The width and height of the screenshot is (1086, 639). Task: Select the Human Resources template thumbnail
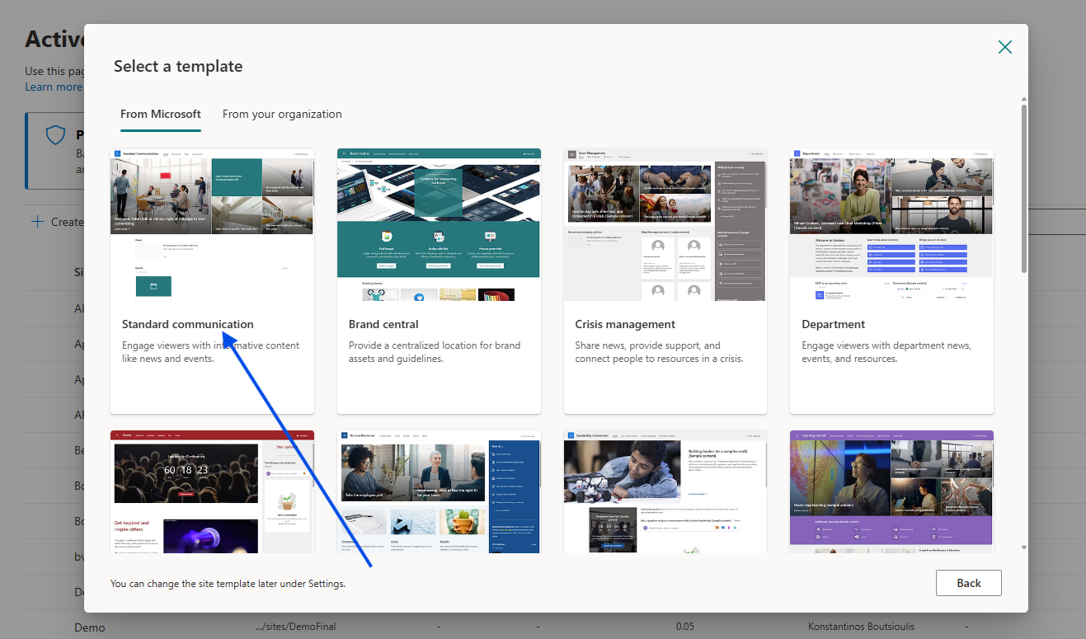coord(439,491)
